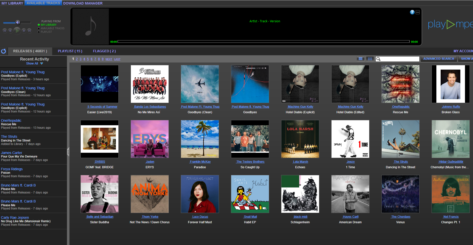The image size is (473, 245).
Task: Open The Struts in Recent Activity
Action: point(9,136)
